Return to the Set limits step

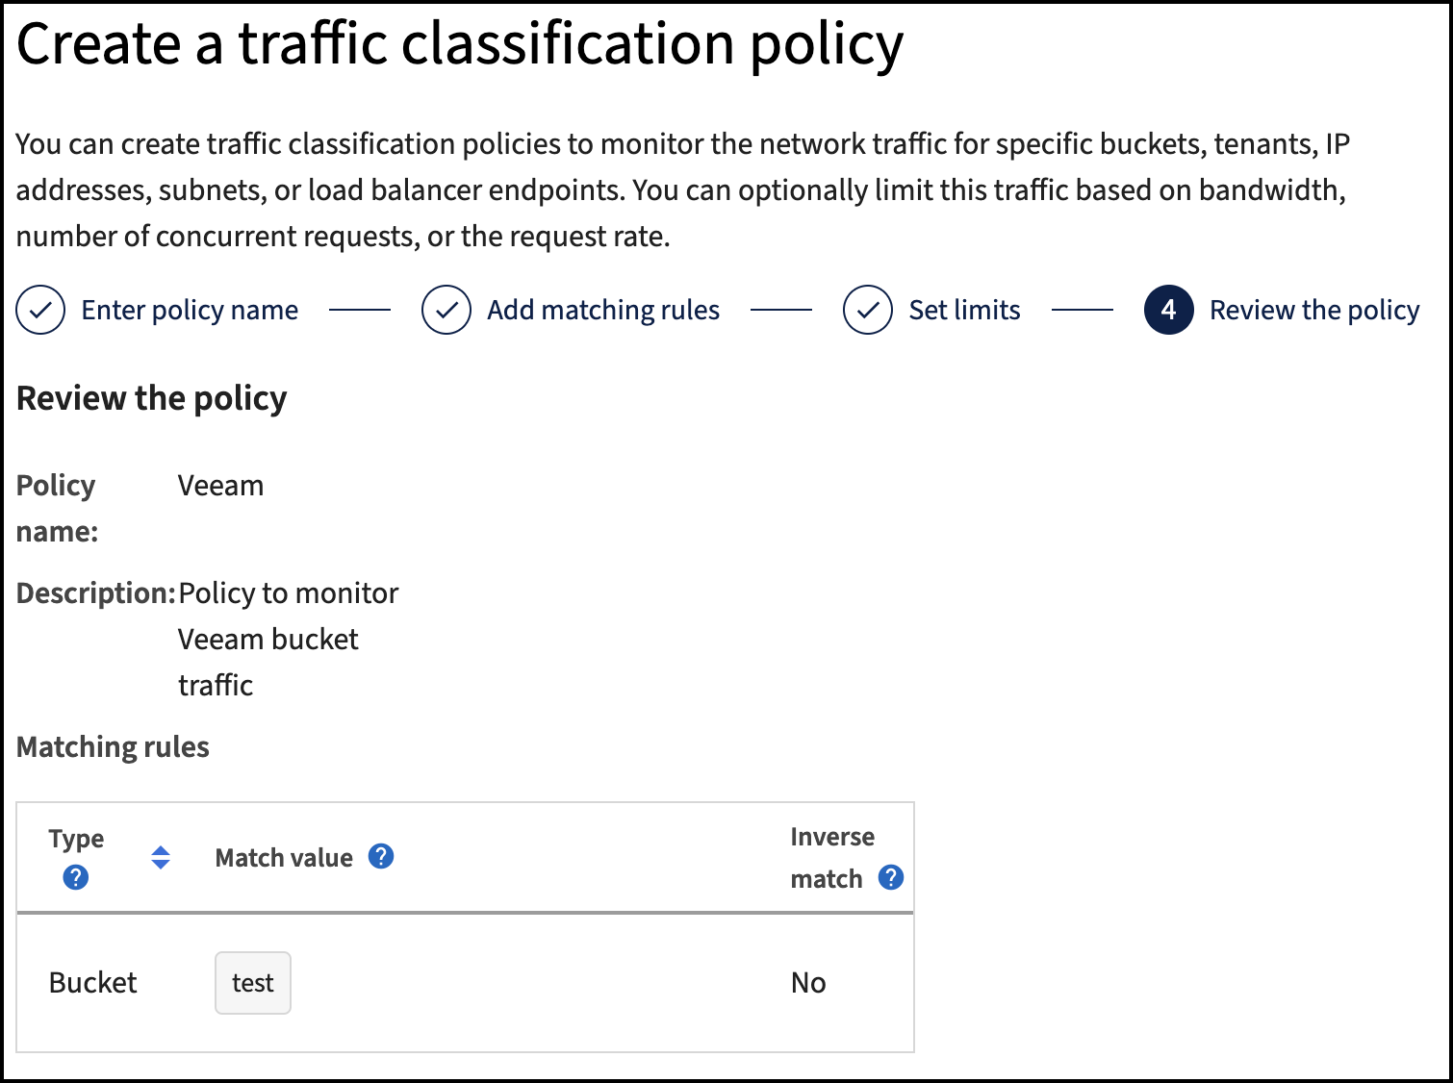click(x=964, y=310)
